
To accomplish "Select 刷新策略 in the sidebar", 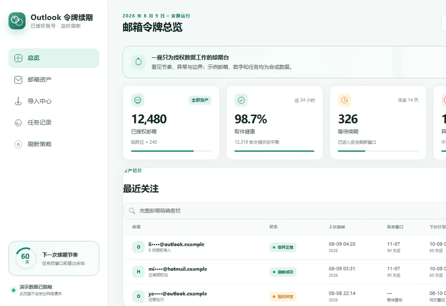I will [x=54, y=144].
